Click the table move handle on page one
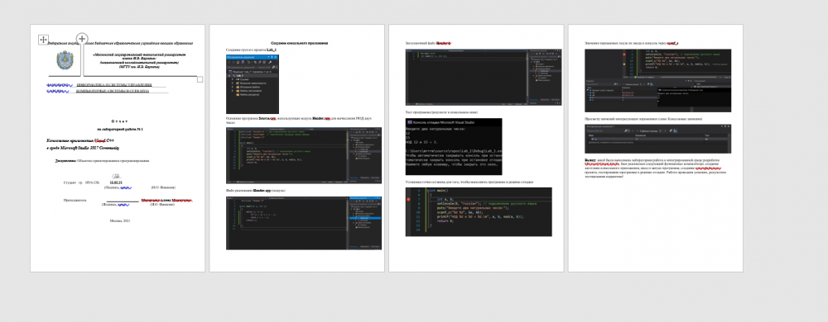Screen dimensions: 828x322 [x=43, y=40]
